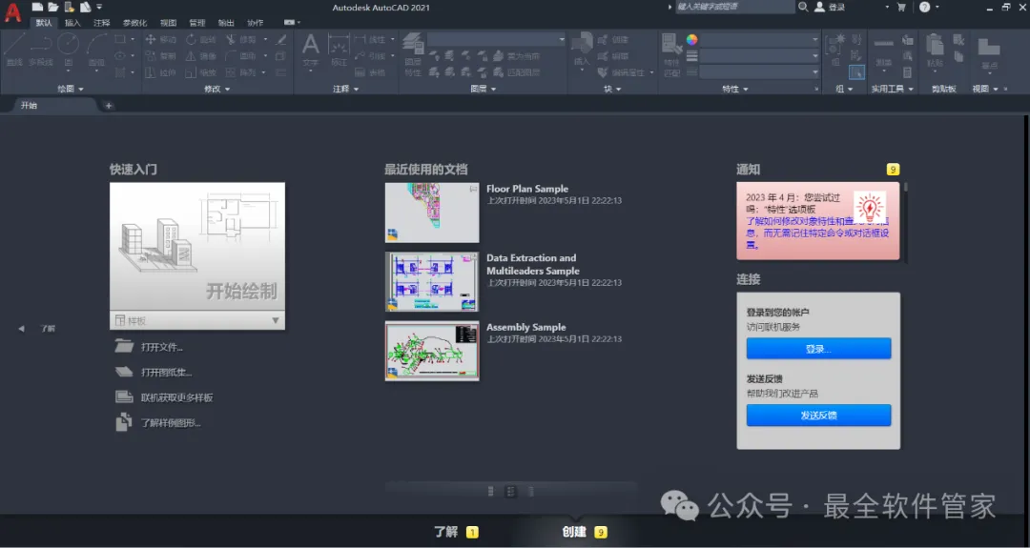Open the 插入 (Insert) ribbon tab

pyautogui.click(x=72, y=22)
